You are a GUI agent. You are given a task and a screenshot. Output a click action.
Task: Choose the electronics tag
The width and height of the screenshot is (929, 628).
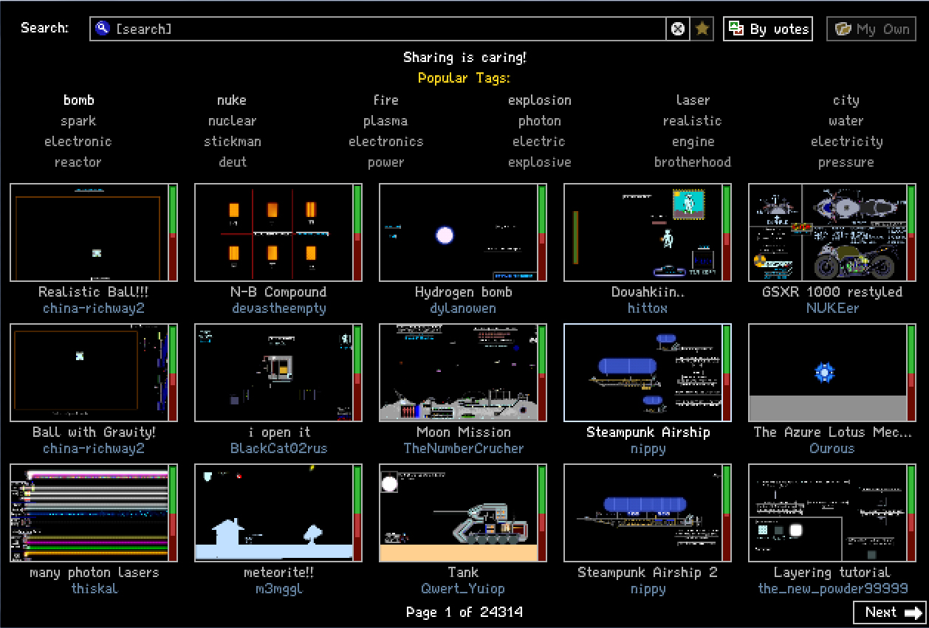(385, 142)
